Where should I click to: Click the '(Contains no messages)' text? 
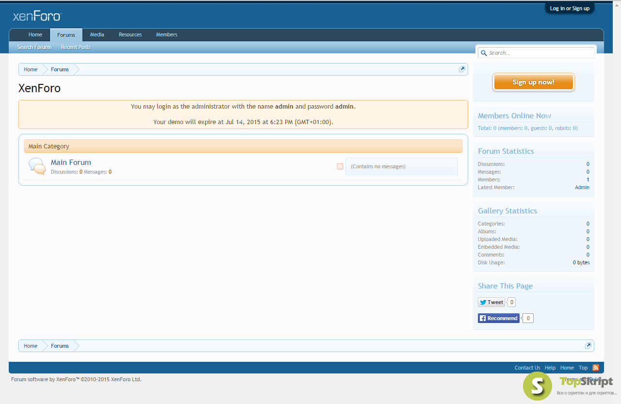tap(378, 166)
